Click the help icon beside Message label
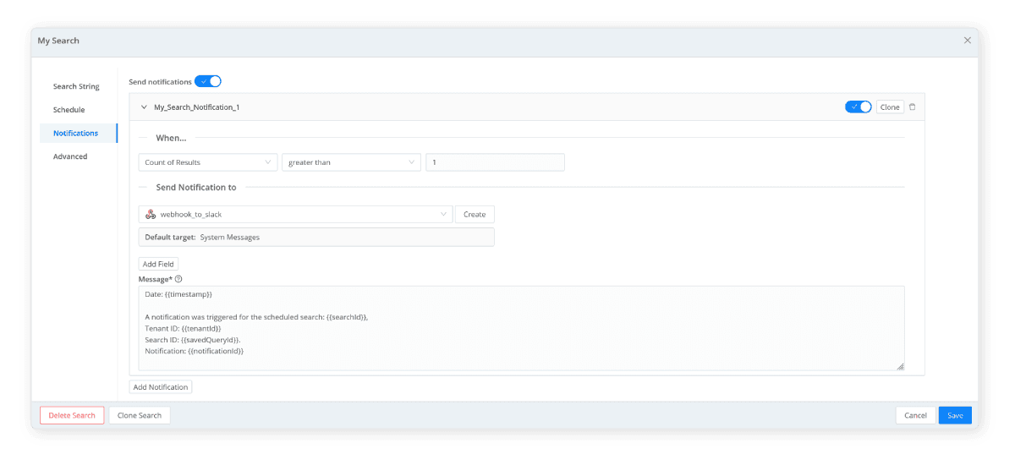This screenshot has height=465, width=1015. tap(178, 279)
